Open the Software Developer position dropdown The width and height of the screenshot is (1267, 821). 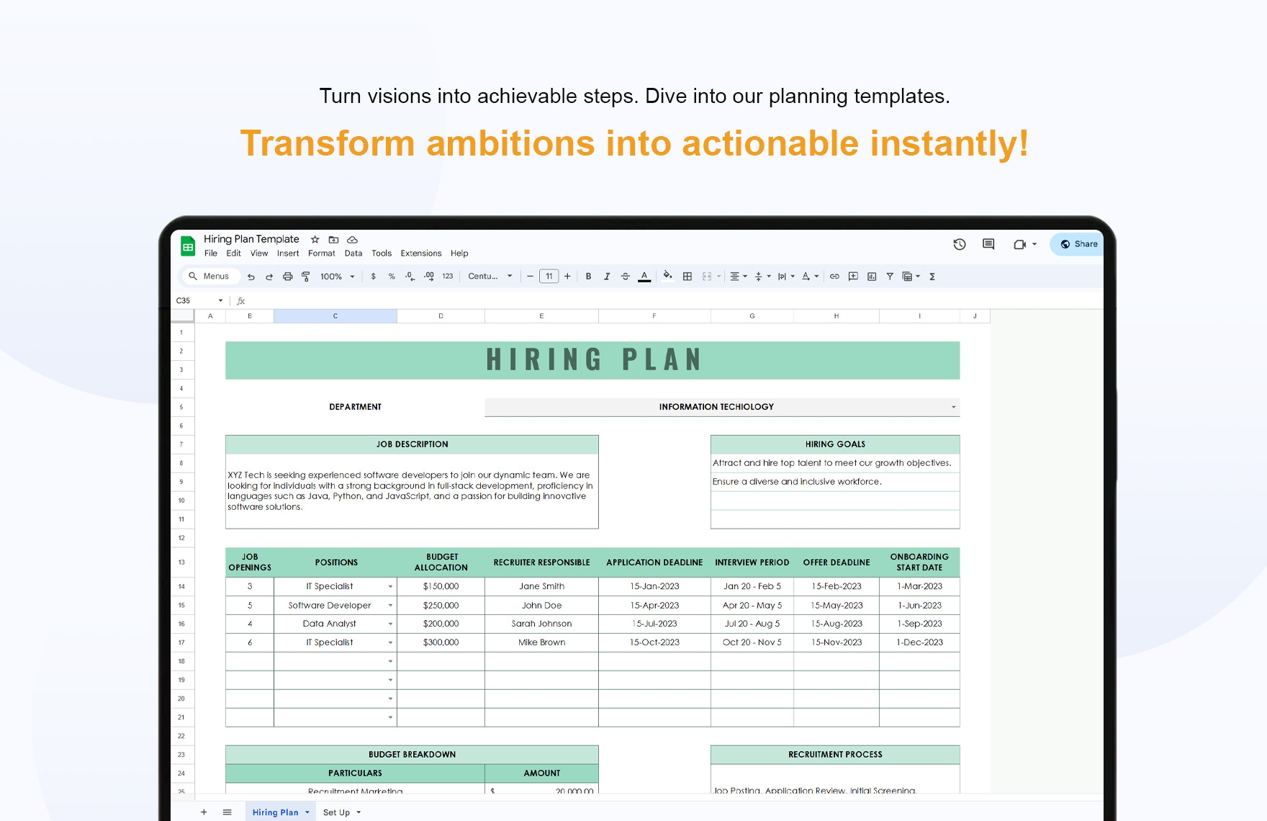[390, 606]
